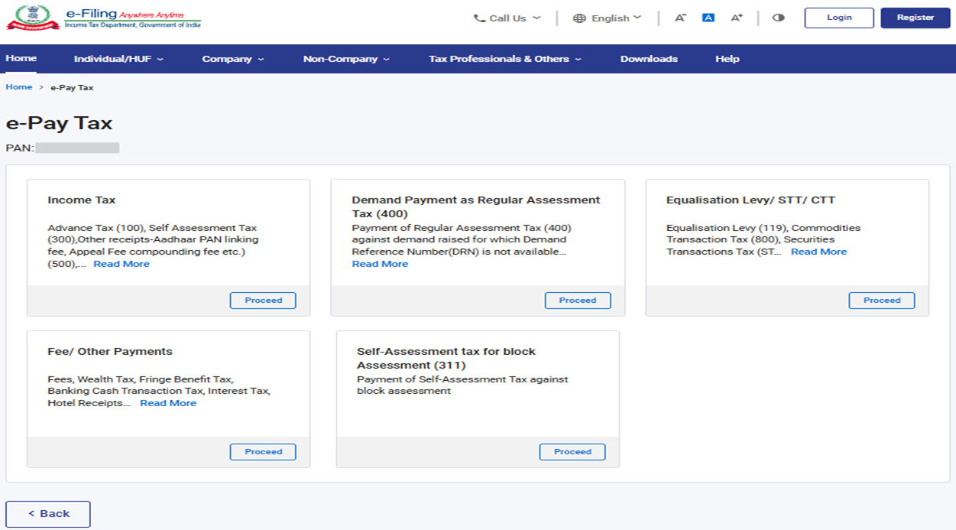Open the Downloads menu item
This screenshot has height=530, width=956.
[649, 59]
